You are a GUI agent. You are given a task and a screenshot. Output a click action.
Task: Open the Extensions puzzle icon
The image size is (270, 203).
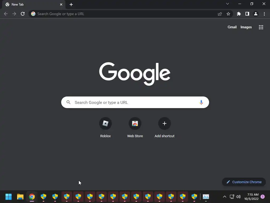239,14
